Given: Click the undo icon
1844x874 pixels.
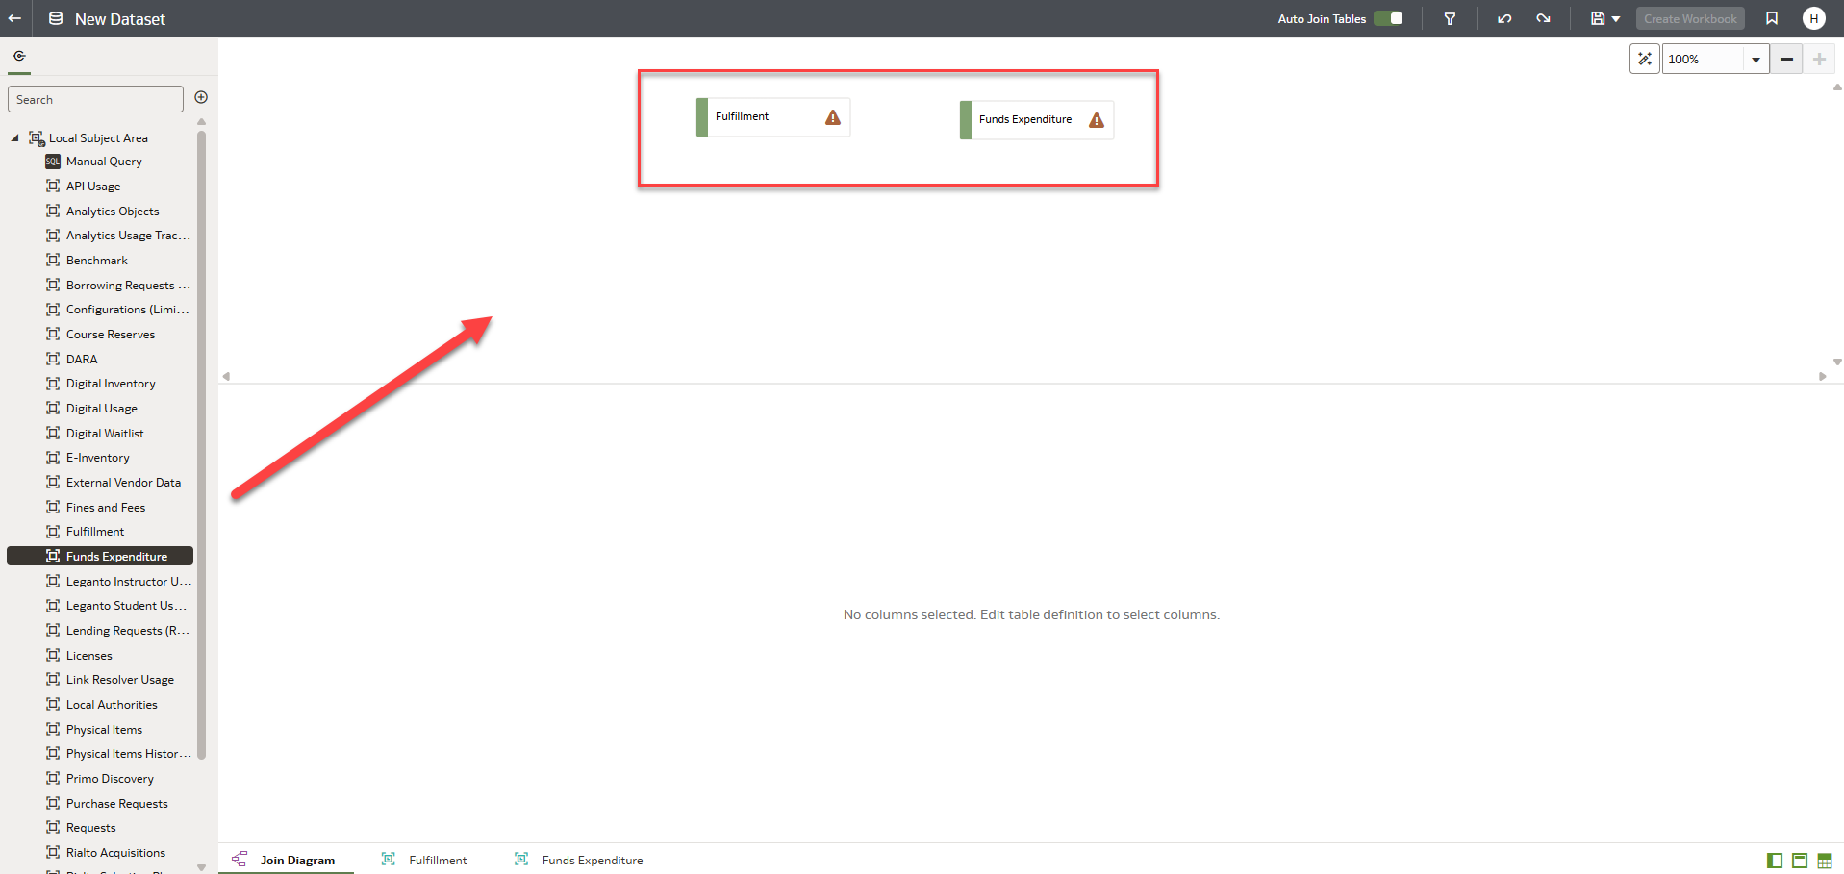Looking at the screenshot, I should pos(1504,18).
